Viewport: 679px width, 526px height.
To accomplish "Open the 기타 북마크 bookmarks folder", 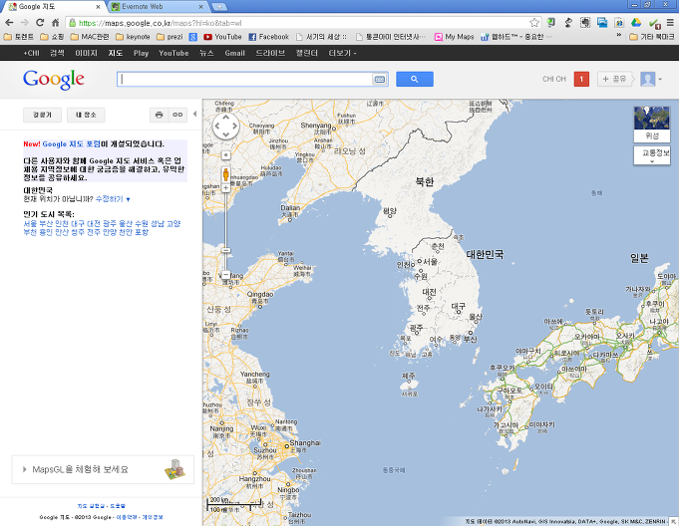I will (652, 37).
